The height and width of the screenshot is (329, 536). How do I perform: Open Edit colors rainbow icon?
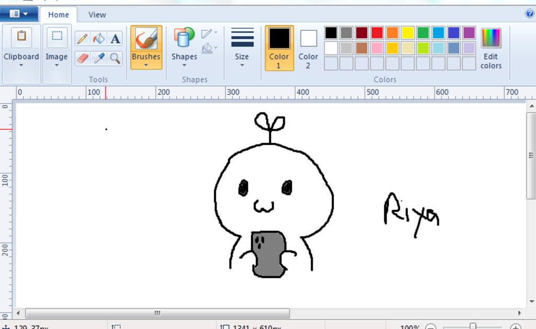click(x=491, y=38)
